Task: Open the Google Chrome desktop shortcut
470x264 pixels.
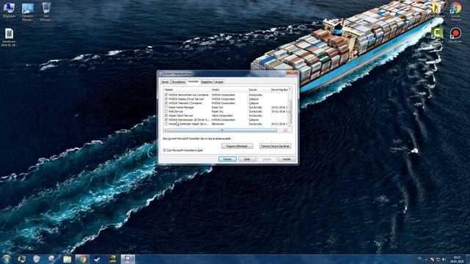Action: coord(455,12)
